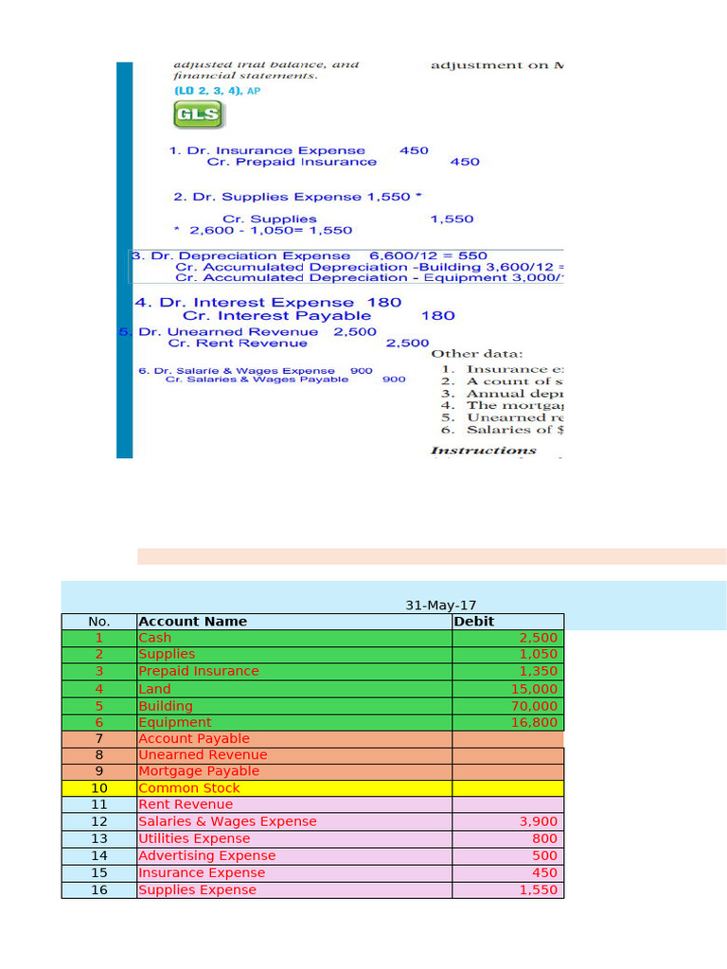Click 'Dr. Supplies Expense 1,550' entry
The height and width of the screenshot is (969, 727).
pyautogui.click(x=297, y=197)
